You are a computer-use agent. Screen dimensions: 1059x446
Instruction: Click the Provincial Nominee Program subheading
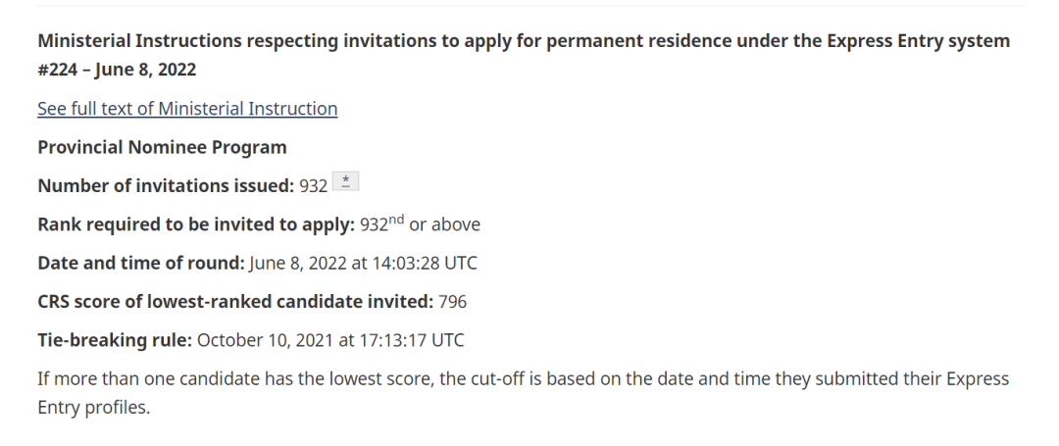point(162,147)
